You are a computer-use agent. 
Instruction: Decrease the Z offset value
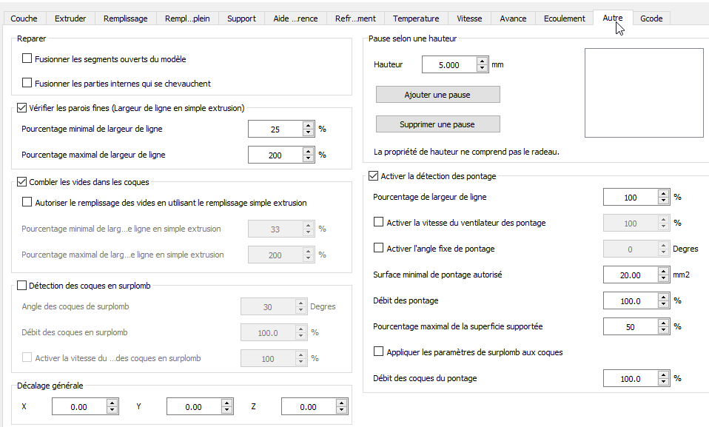click(342, 410)
